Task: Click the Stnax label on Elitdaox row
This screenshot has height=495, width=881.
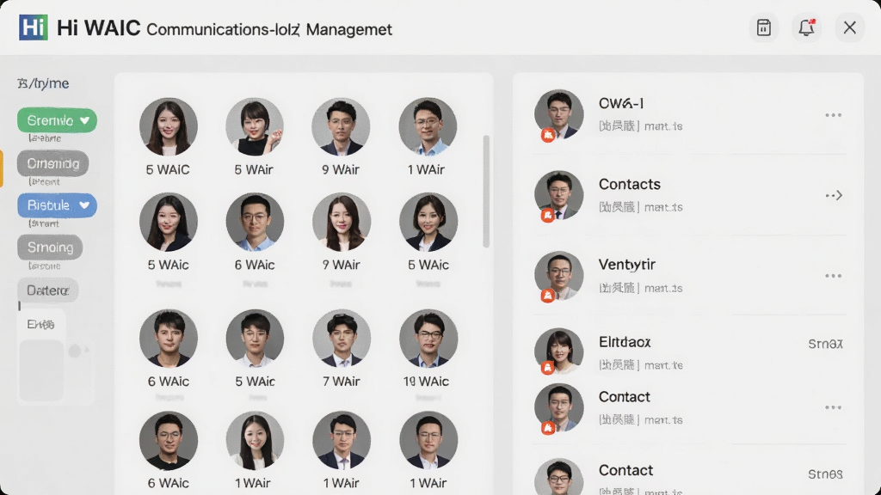Action: [x=825, y=344]
